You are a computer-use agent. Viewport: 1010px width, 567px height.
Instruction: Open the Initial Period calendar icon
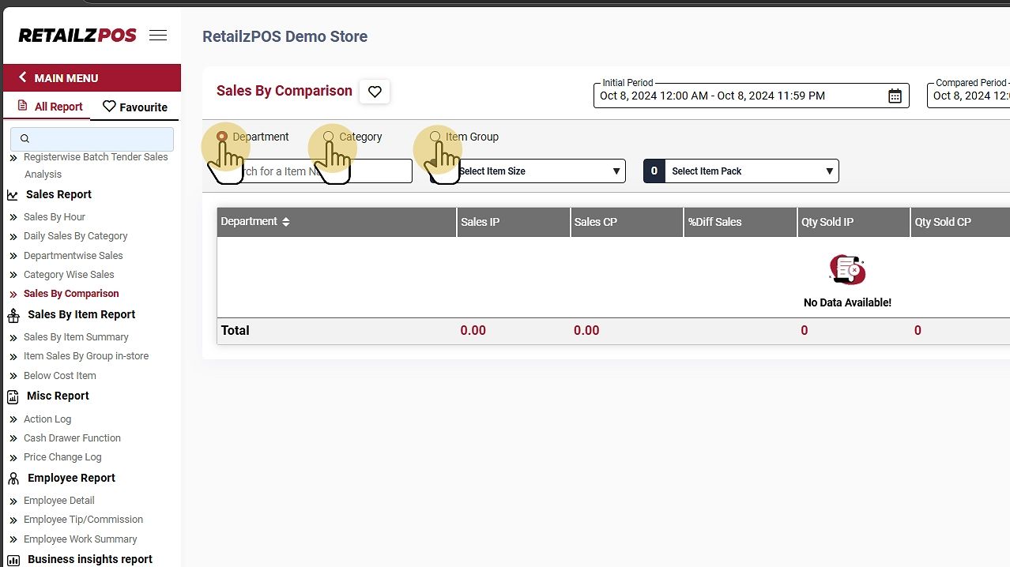(x=895, y=96)
